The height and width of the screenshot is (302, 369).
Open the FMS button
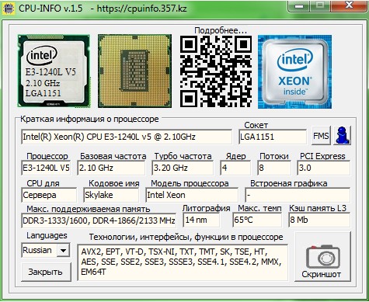pyautogui.click(x=321, y=136)
